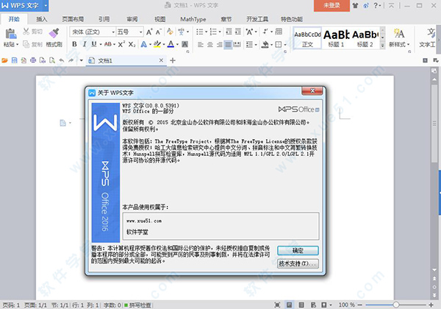Cut selection with scissors icon
This screenshot has height=309, width=441.
click(x=26, y=31)
